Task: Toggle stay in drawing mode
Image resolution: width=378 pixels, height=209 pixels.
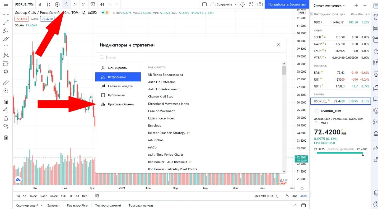Action: [x=6, y=110]
